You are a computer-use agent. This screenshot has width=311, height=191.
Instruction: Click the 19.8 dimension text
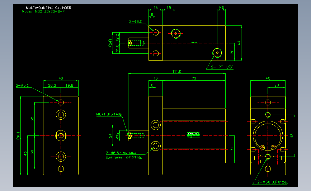[70, 85]
